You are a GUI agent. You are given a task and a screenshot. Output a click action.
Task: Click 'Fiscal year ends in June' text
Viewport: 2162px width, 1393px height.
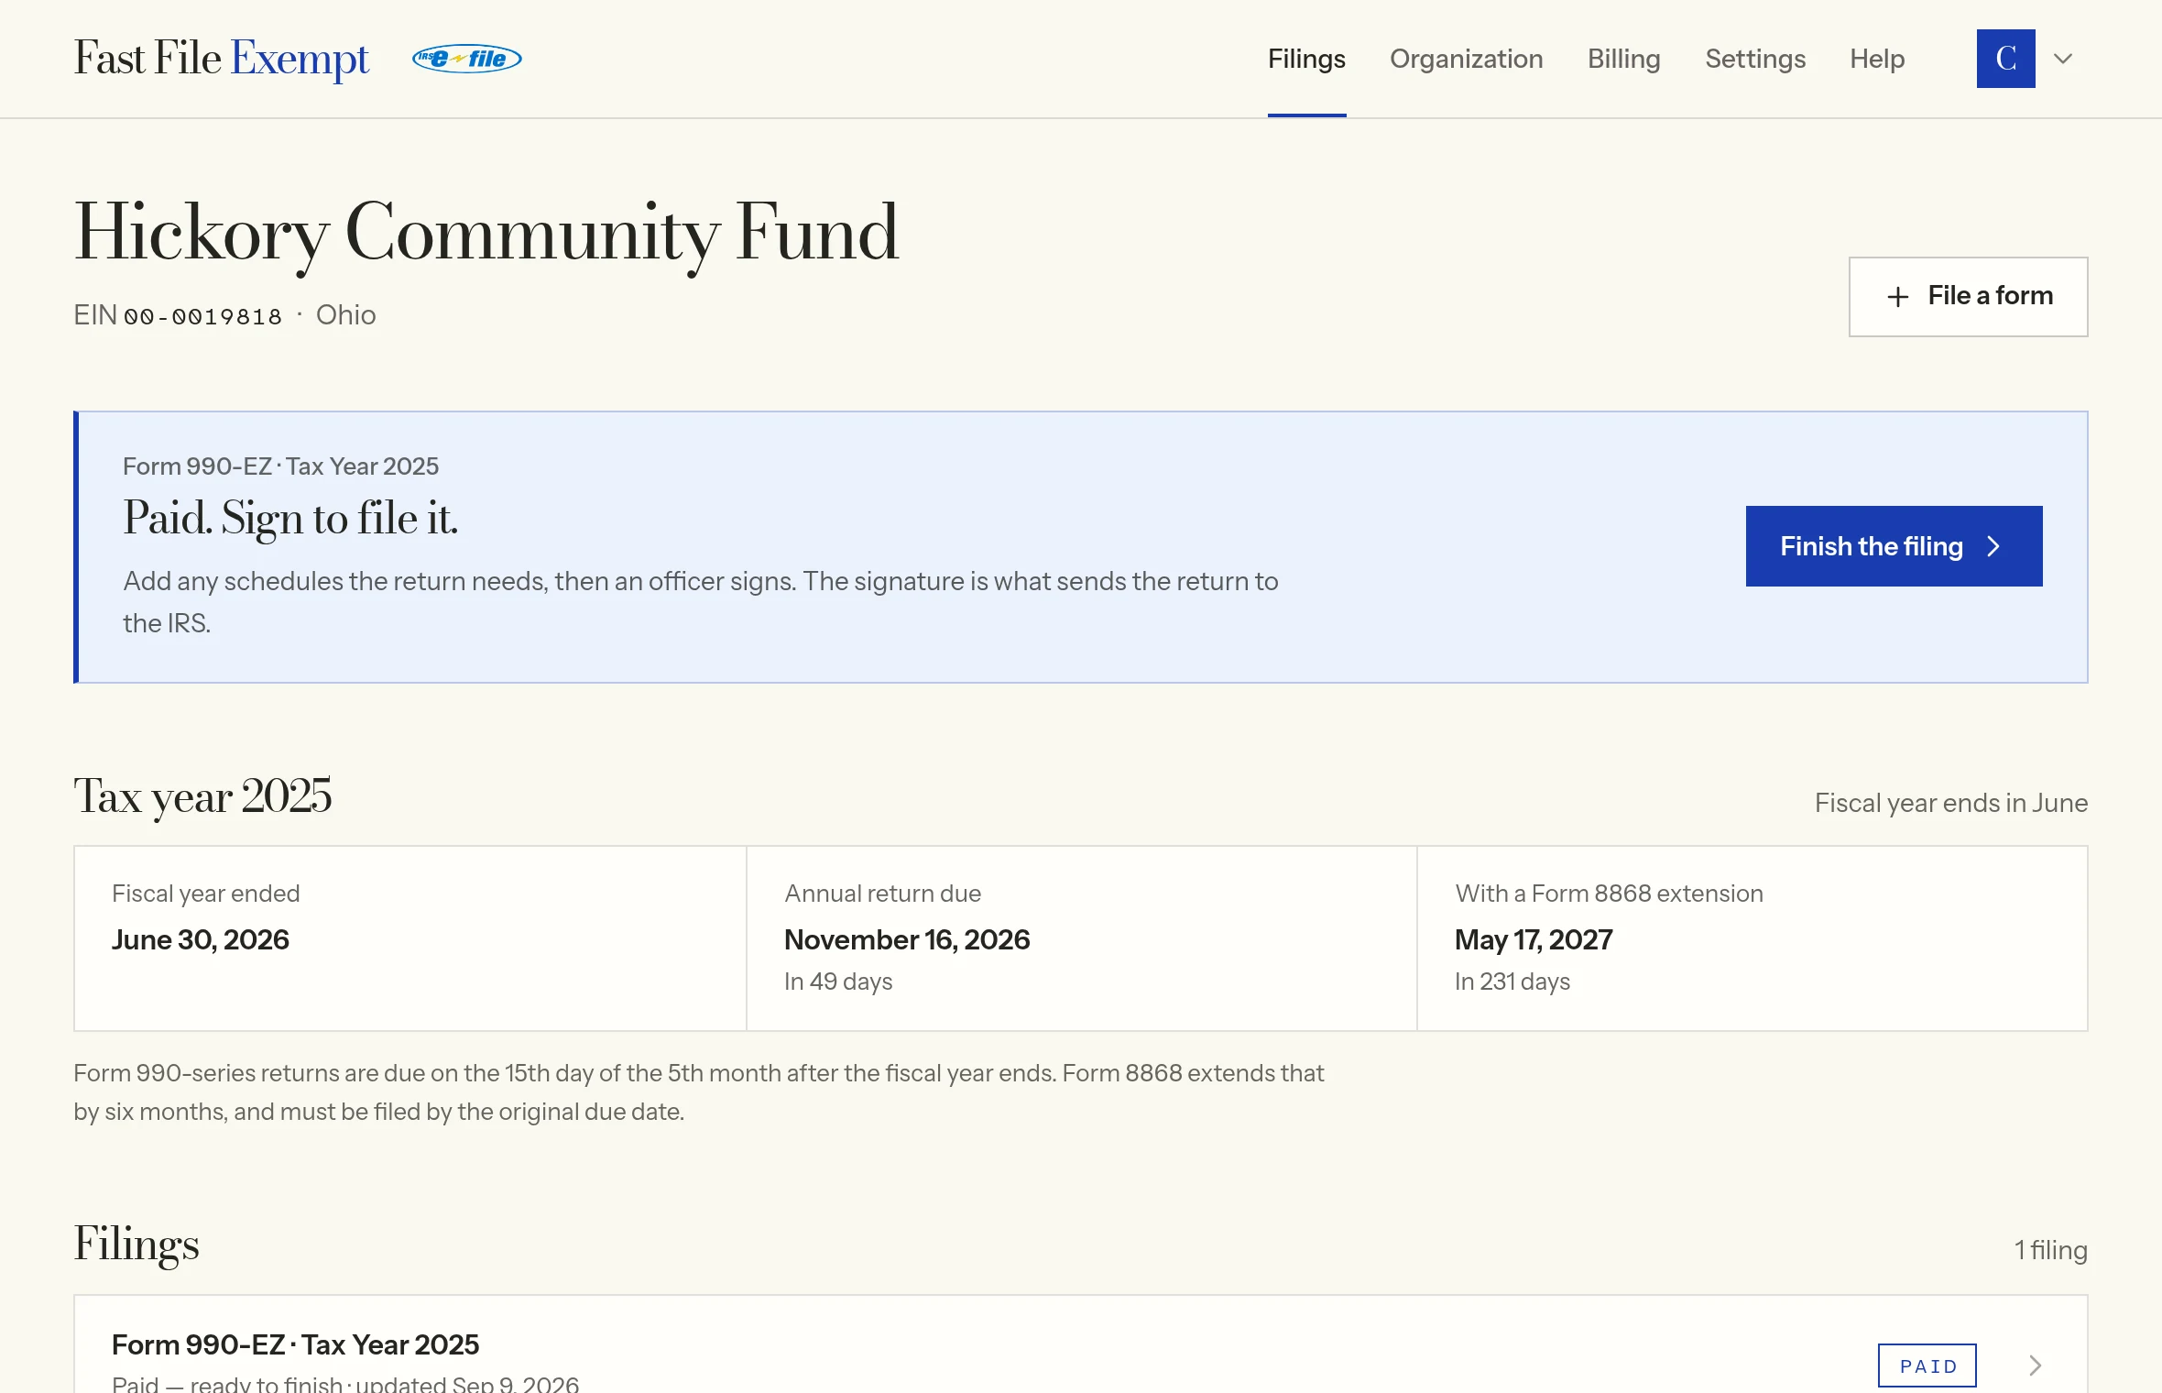click(1951, 803)
